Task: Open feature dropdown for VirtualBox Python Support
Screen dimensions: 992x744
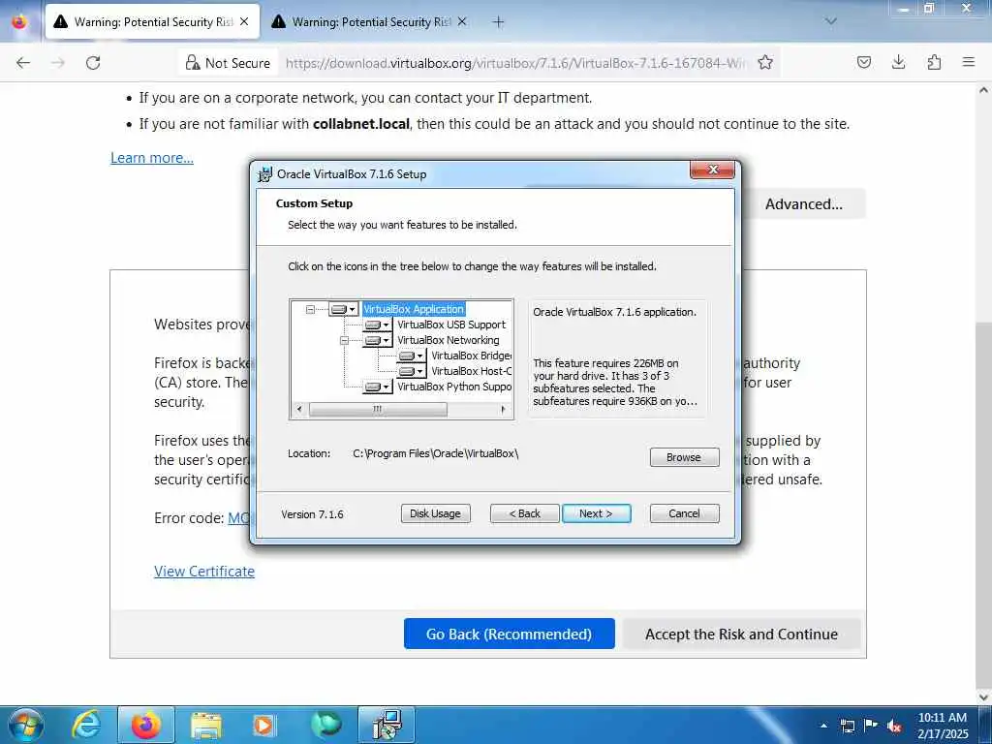Action: click(378, 387)
